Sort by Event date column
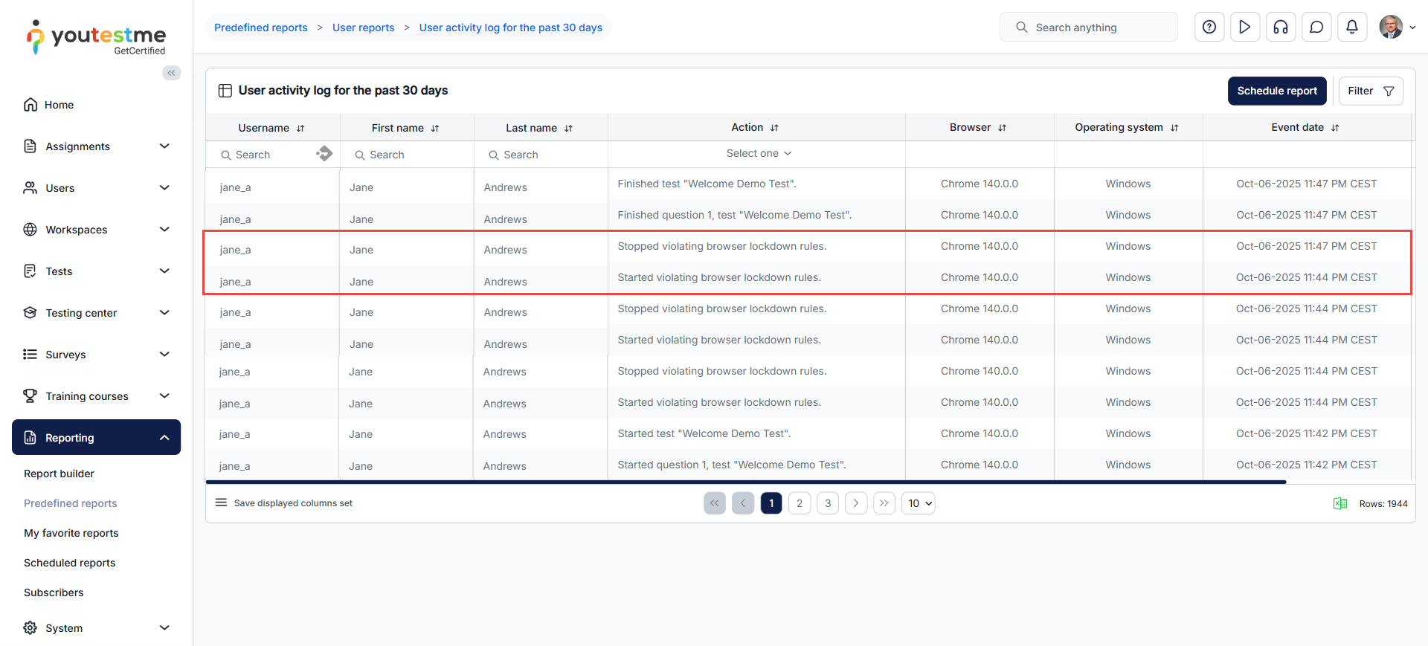 pyautogui.click(x=1335, y=128)
